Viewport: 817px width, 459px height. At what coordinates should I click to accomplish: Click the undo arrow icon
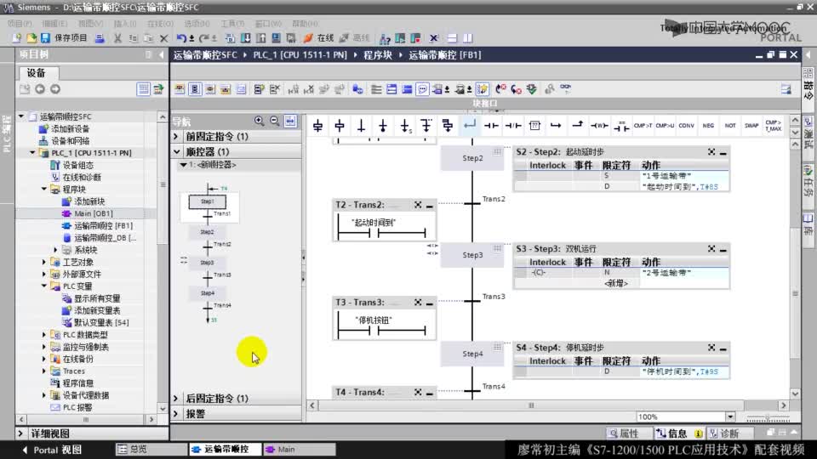point(180,38)
